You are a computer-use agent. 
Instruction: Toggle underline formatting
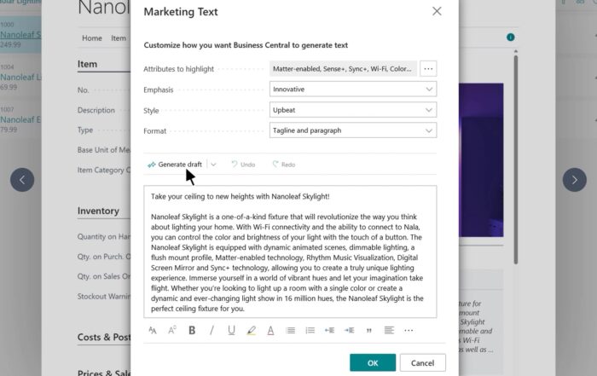(231, 330)
